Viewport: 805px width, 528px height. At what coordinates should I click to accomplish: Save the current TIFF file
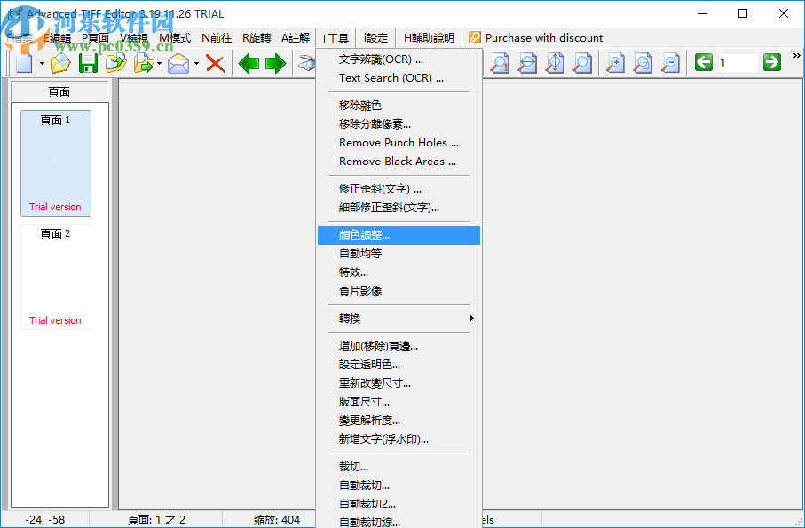[x=86, y=63]
